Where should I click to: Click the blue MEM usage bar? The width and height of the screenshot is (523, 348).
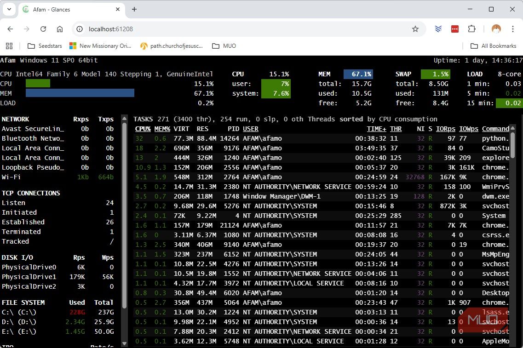pyautogui.click(x=80, y=93)
